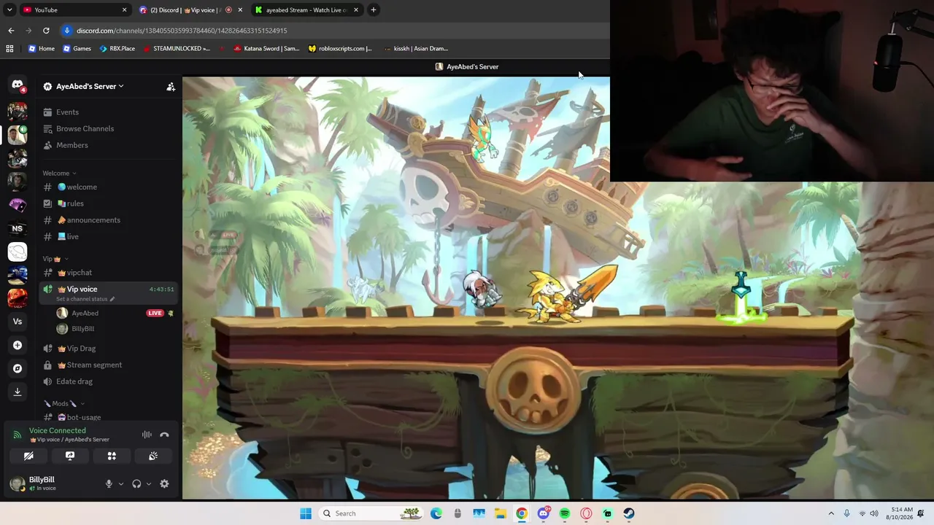934x525 pixels.
Task: Toggle headphone deafen beside BillyBill
Action: (x=136, y=483)
